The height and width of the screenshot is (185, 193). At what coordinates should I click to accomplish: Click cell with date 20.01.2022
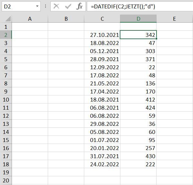point(102,148)
